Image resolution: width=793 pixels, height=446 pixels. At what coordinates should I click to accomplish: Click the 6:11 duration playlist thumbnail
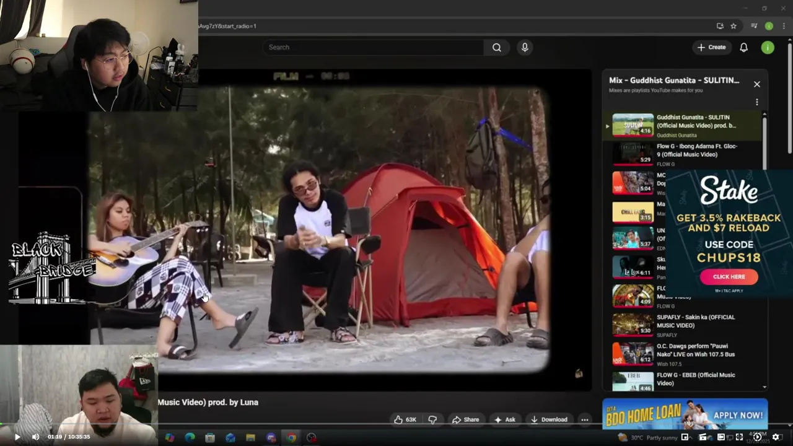click(633, 267)
